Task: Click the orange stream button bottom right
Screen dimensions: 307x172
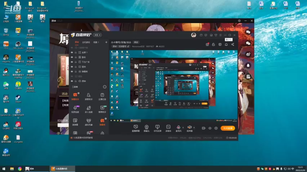Action: coord(228,128)
